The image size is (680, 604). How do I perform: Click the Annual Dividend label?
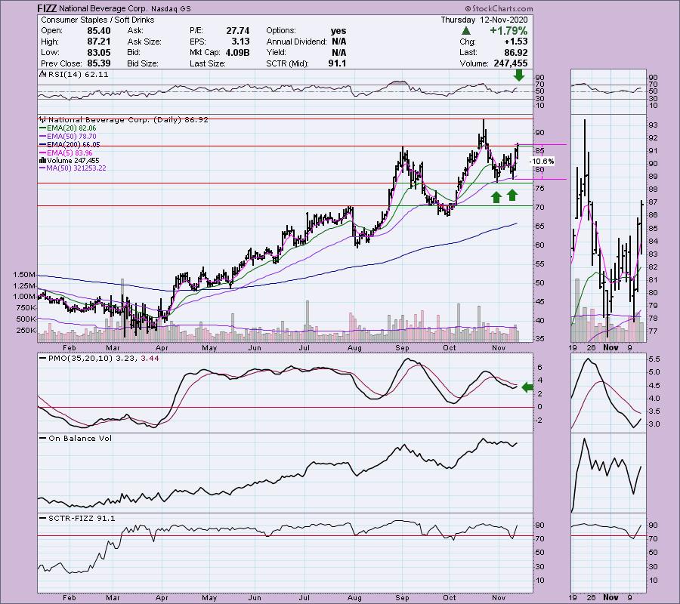297,42
